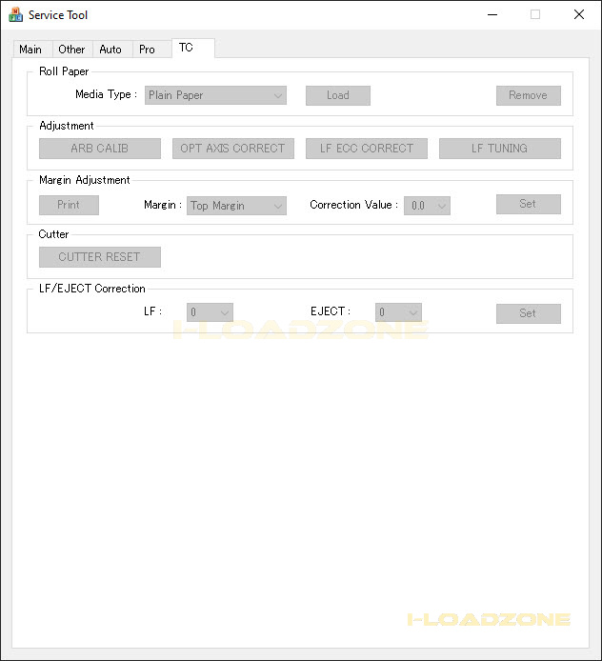Click the LF ECC CORRECT button

click(x=367, y=149)
